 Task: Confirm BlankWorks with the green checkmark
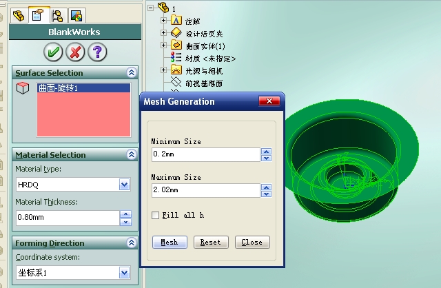point(53,52)
